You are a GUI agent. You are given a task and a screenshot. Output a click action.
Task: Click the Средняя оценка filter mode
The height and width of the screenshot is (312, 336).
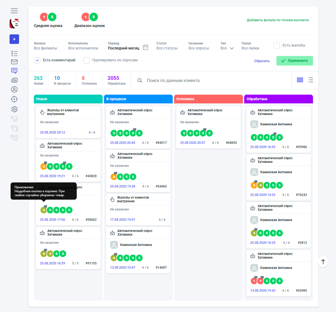pos(48,20)
